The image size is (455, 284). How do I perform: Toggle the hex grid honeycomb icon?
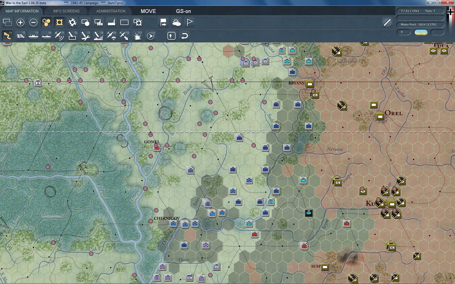click(x=46, y=22)
